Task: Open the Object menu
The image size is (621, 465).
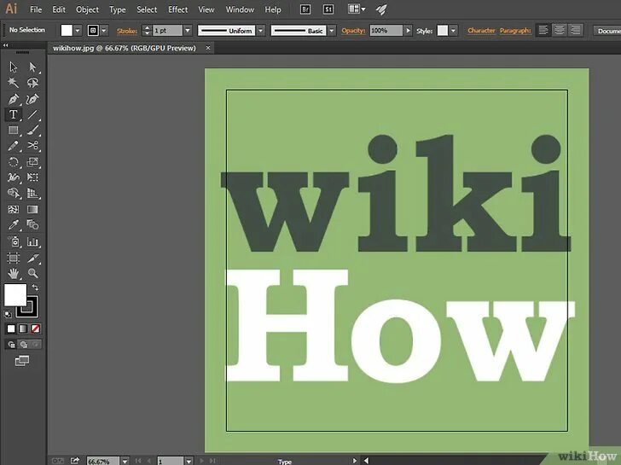Action: pos(87,9)
